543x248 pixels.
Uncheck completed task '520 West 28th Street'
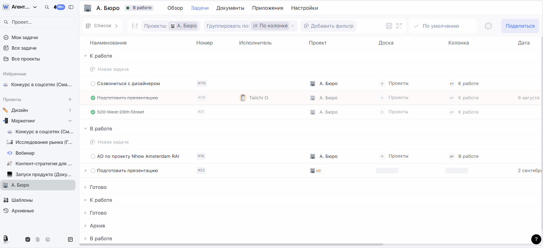point(93,112)
